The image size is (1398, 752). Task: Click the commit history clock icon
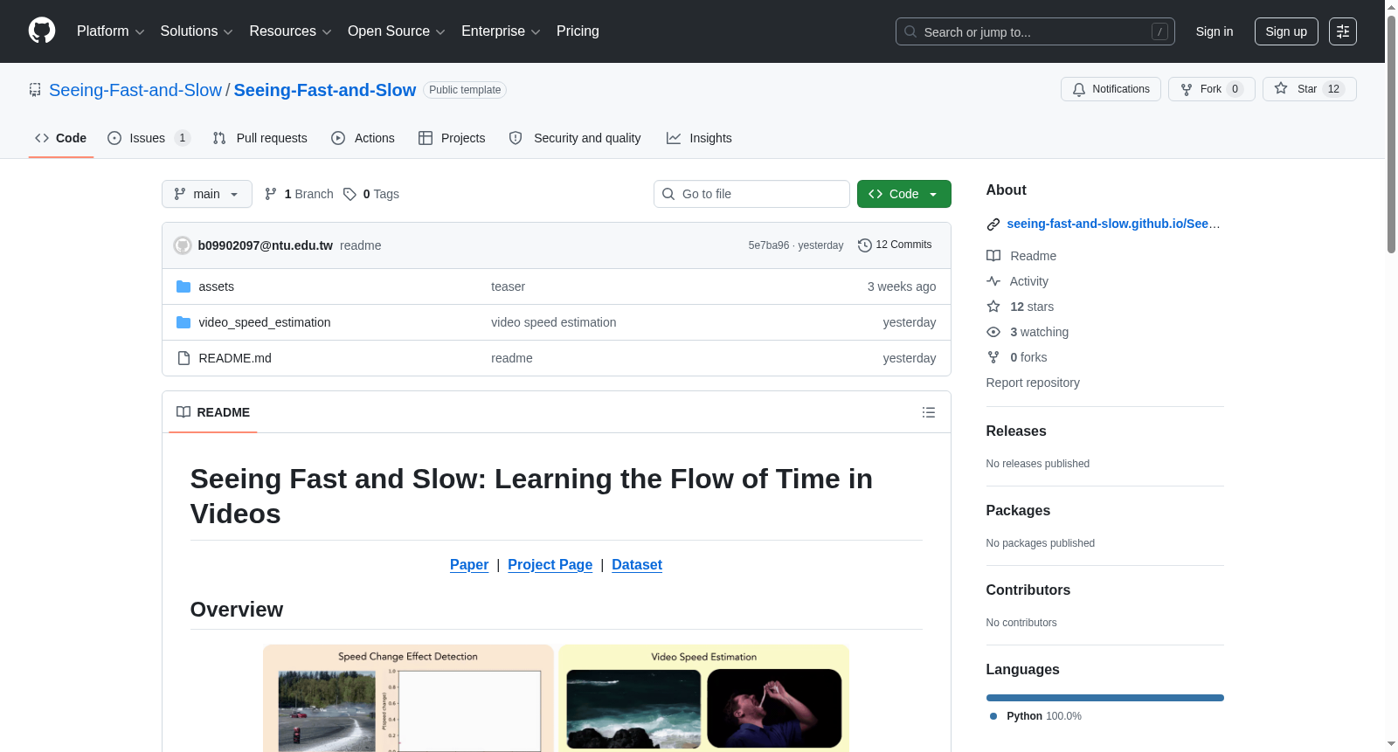(x=865, y=245)
